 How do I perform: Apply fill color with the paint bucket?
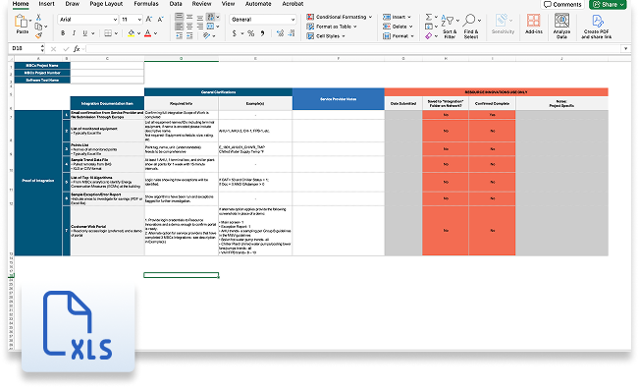tap(132, 33)
